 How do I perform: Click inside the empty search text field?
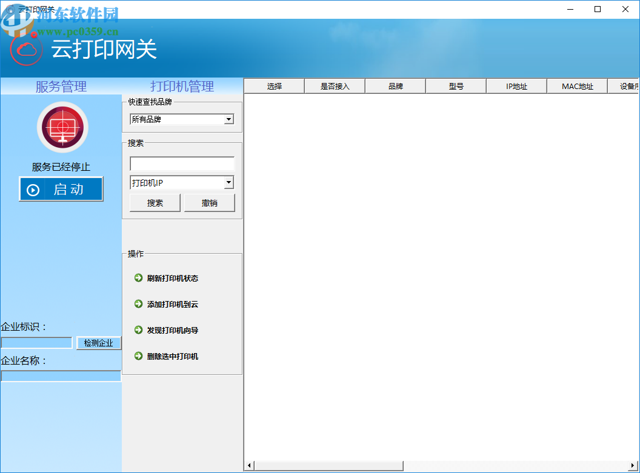click(181, 164)
